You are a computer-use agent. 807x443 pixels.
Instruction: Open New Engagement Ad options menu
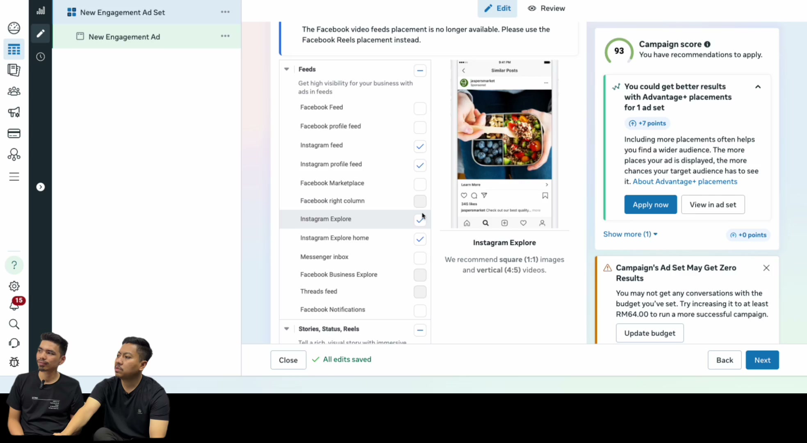[225, 36]
